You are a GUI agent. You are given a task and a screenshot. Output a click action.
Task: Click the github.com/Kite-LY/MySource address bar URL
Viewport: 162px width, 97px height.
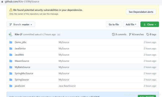(x=22, y=2)
